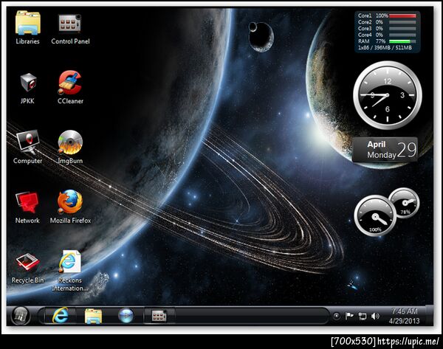Select the JPKK desktop icon
443x349 pixels.
coord(27,89)
